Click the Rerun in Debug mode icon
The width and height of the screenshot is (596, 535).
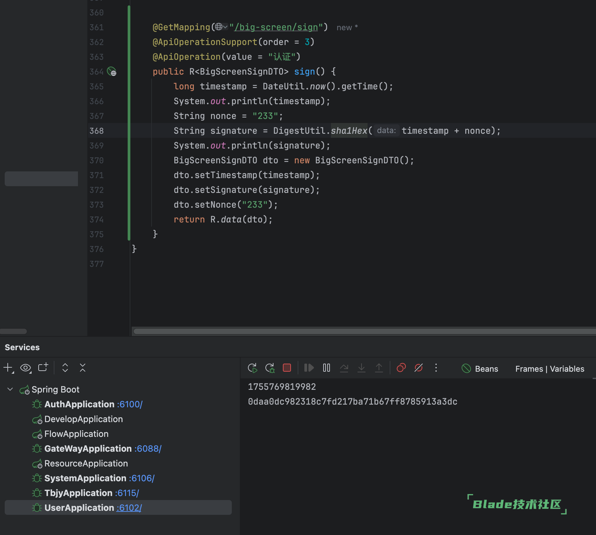(x=270, y=368)
